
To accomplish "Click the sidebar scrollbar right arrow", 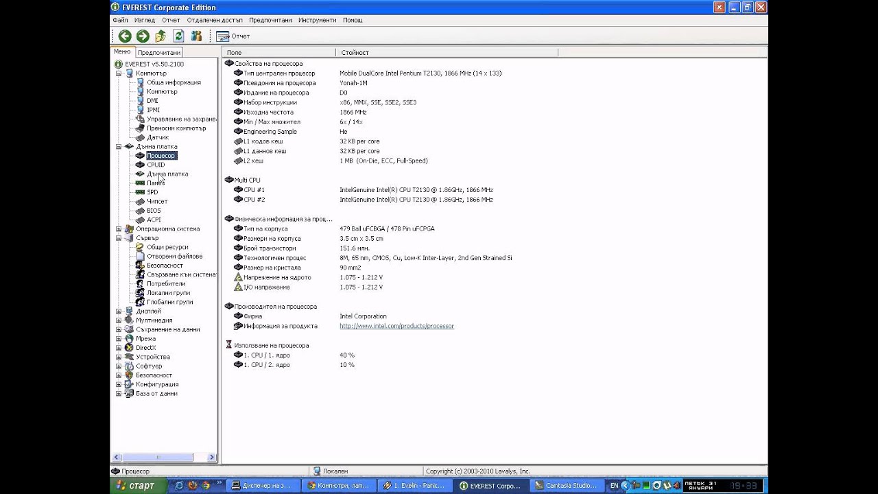I will 212,458.
